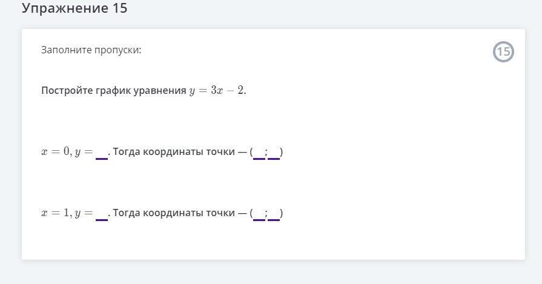
Task: Click "Тогда координаты точки" in x = 0 row
Action: (173, 152)
